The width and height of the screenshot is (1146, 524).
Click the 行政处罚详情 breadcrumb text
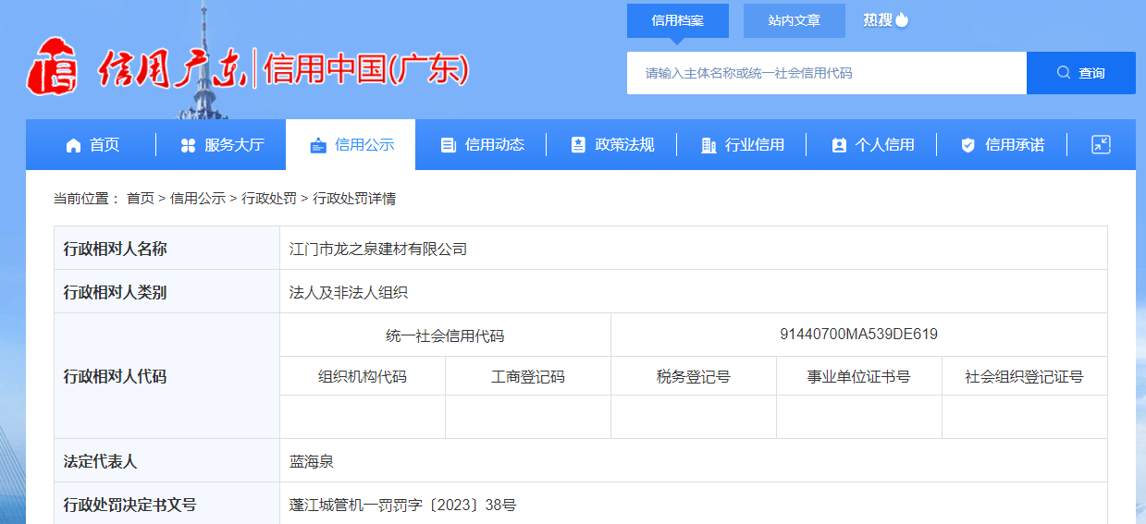point(354,198)
